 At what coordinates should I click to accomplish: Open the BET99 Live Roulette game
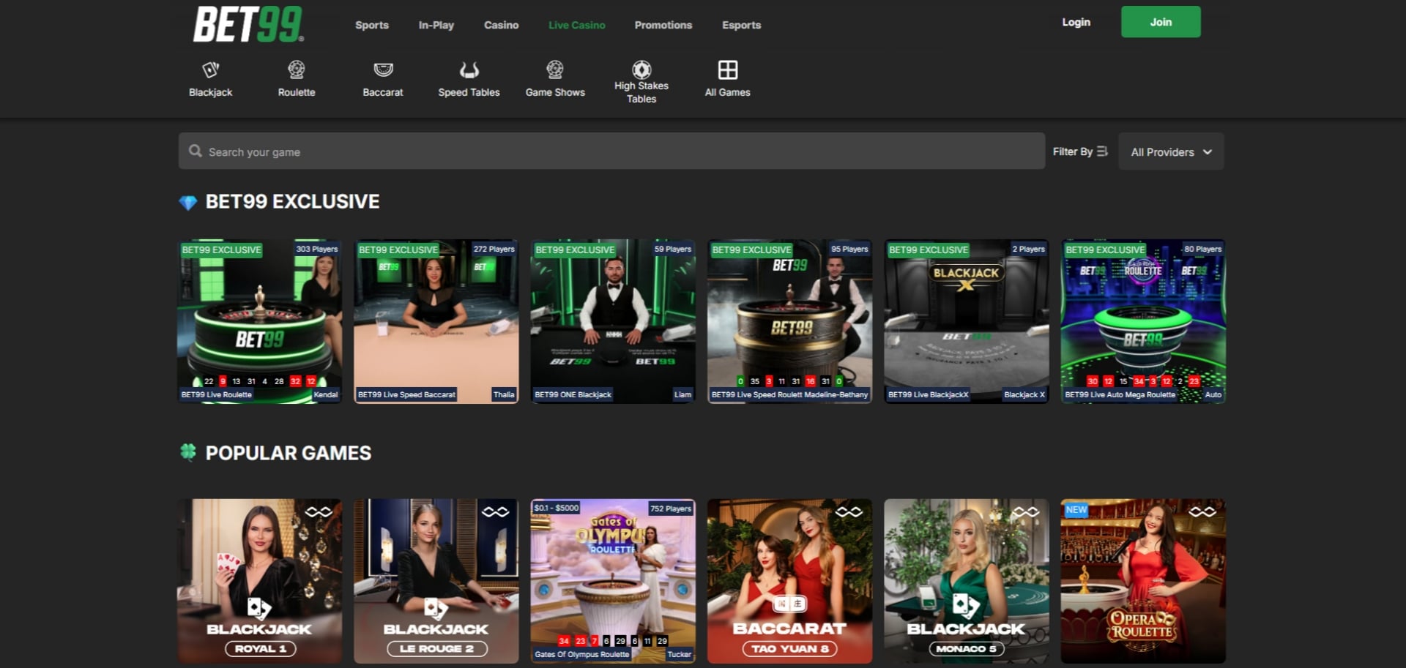click(x=260, y=322)
